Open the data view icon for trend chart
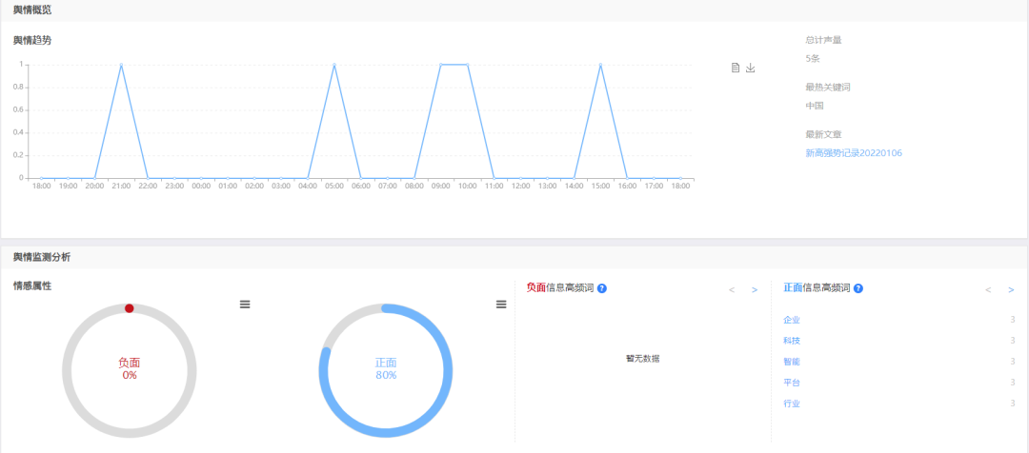1029x453 pixels. pos(736,68)
